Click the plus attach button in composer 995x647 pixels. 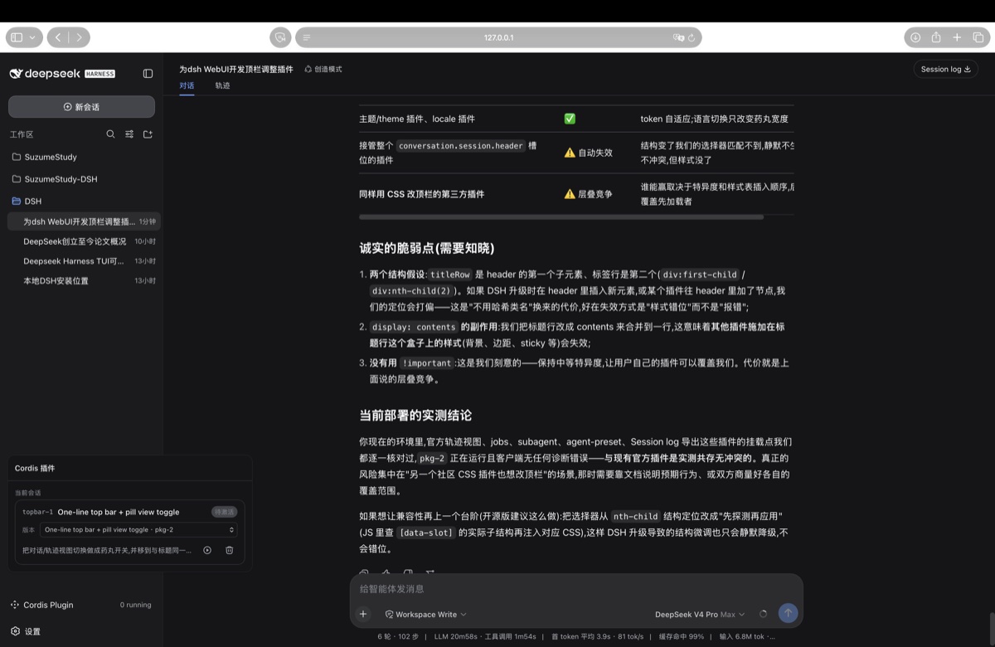(363, 614)
